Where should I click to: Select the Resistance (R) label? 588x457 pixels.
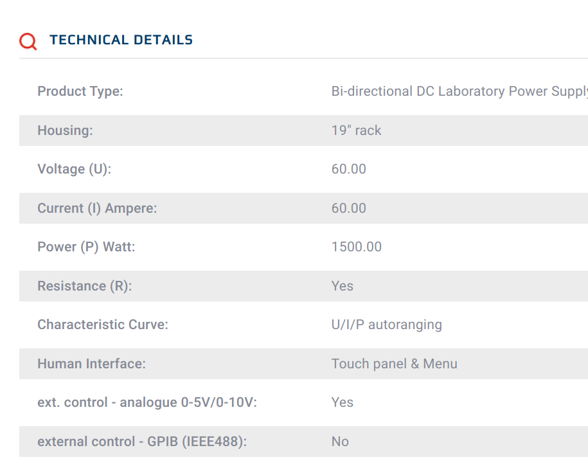click(x=85, y=286)
